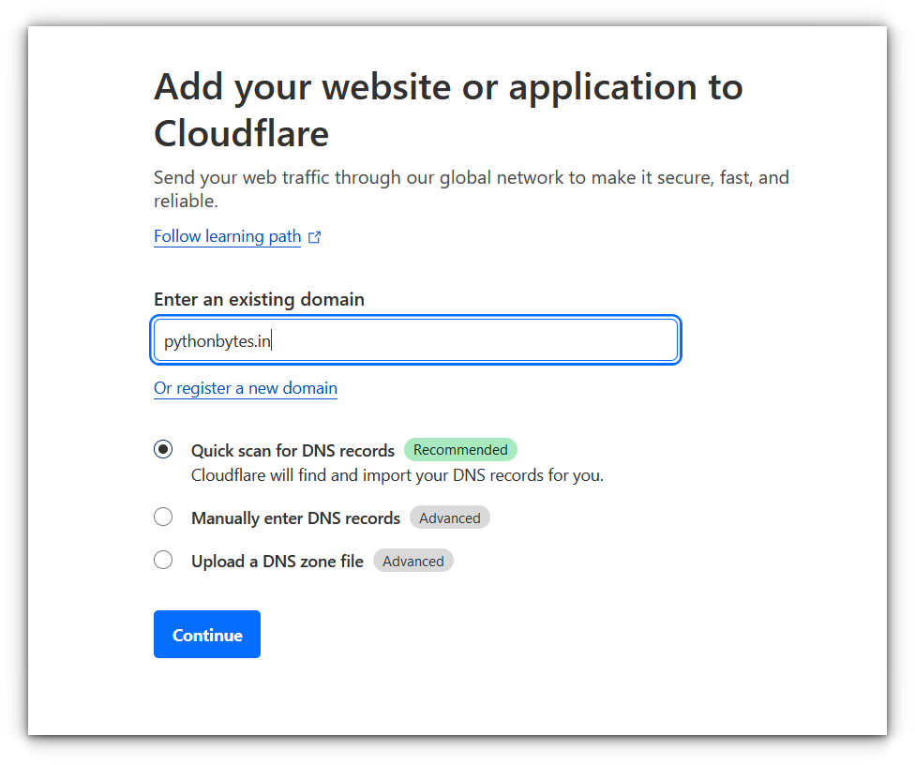Click the 'Upload a DNS zone file' label text
The image size is (915, 765).
click(277, 562)
